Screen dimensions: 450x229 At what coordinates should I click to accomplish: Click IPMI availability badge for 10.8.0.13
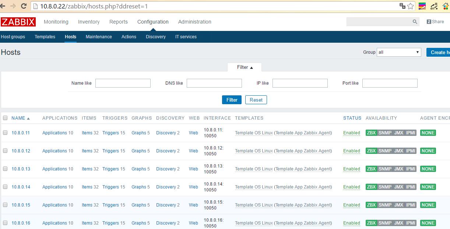(411, 169)
